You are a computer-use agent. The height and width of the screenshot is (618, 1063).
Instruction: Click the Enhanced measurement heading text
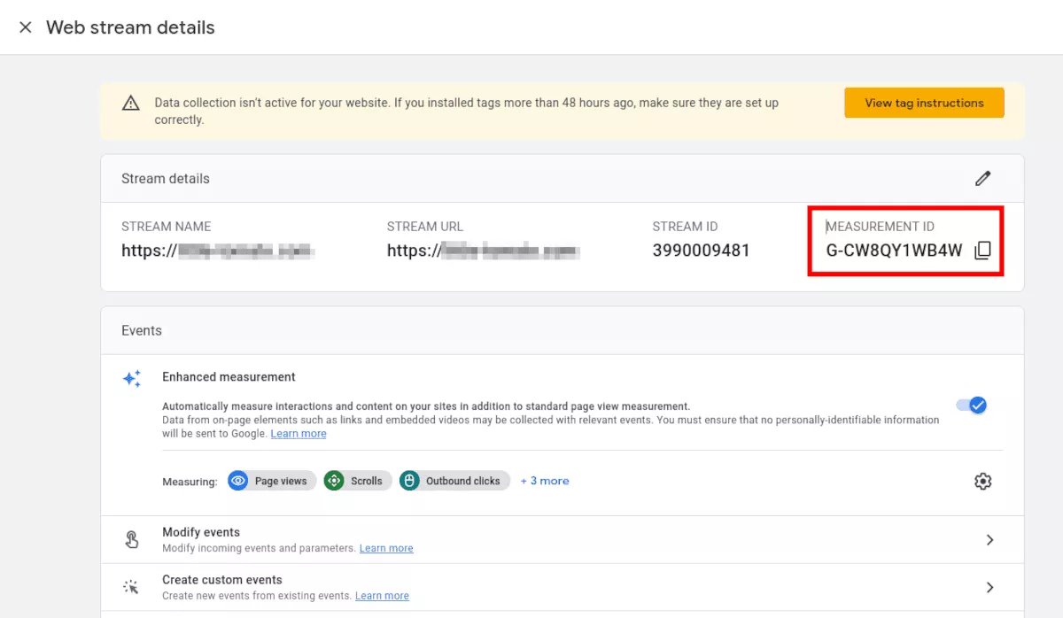tap(229, 377)
